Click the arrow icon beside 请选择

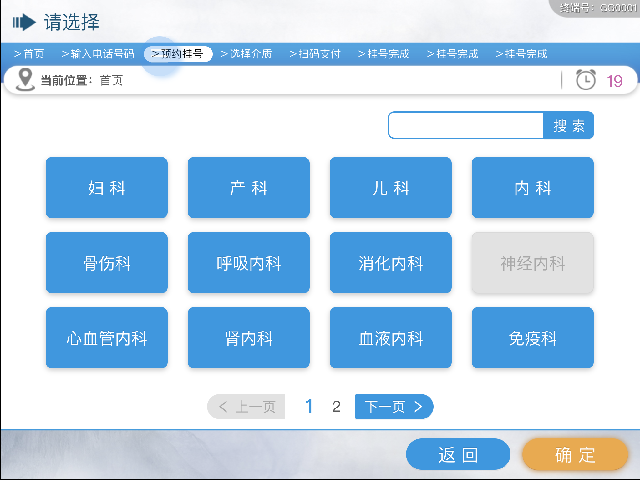[24, 22]
